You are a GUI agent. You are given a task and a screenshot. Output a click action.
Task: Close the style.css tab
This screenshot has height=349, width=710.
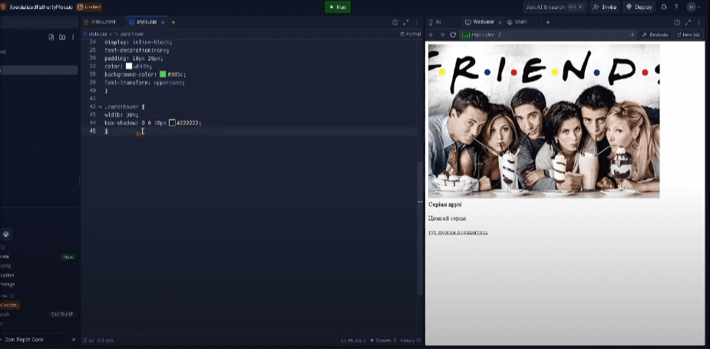point(163,22)
